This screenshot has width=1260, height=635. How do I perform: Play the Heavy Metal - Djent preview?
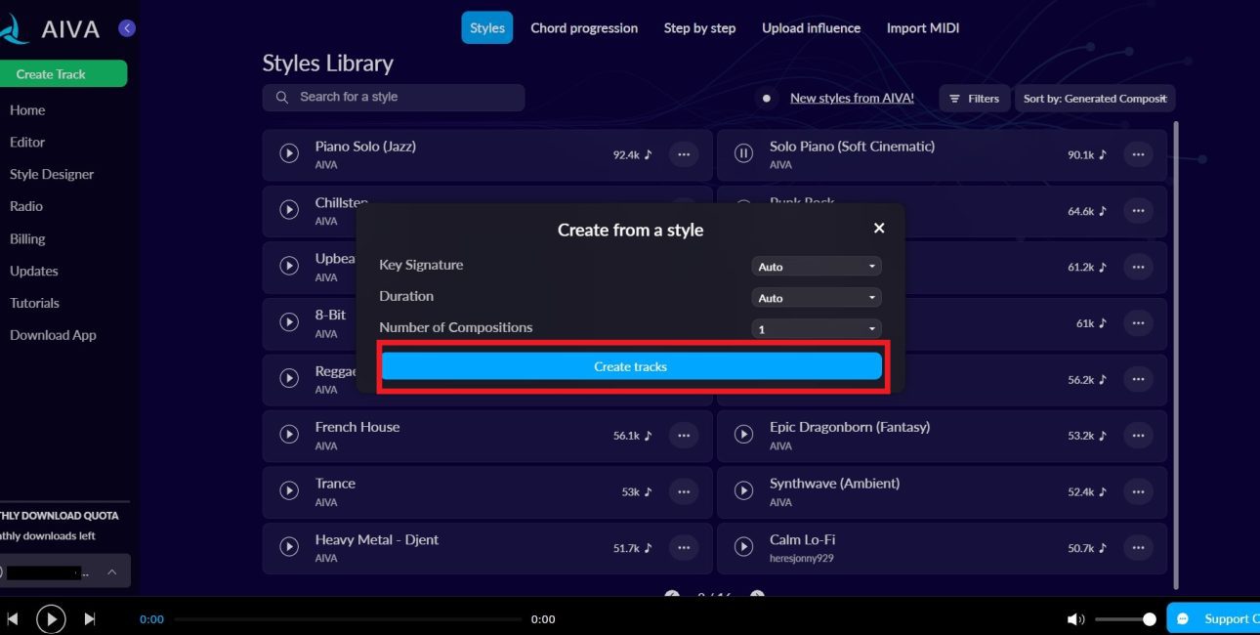(289, 547)
